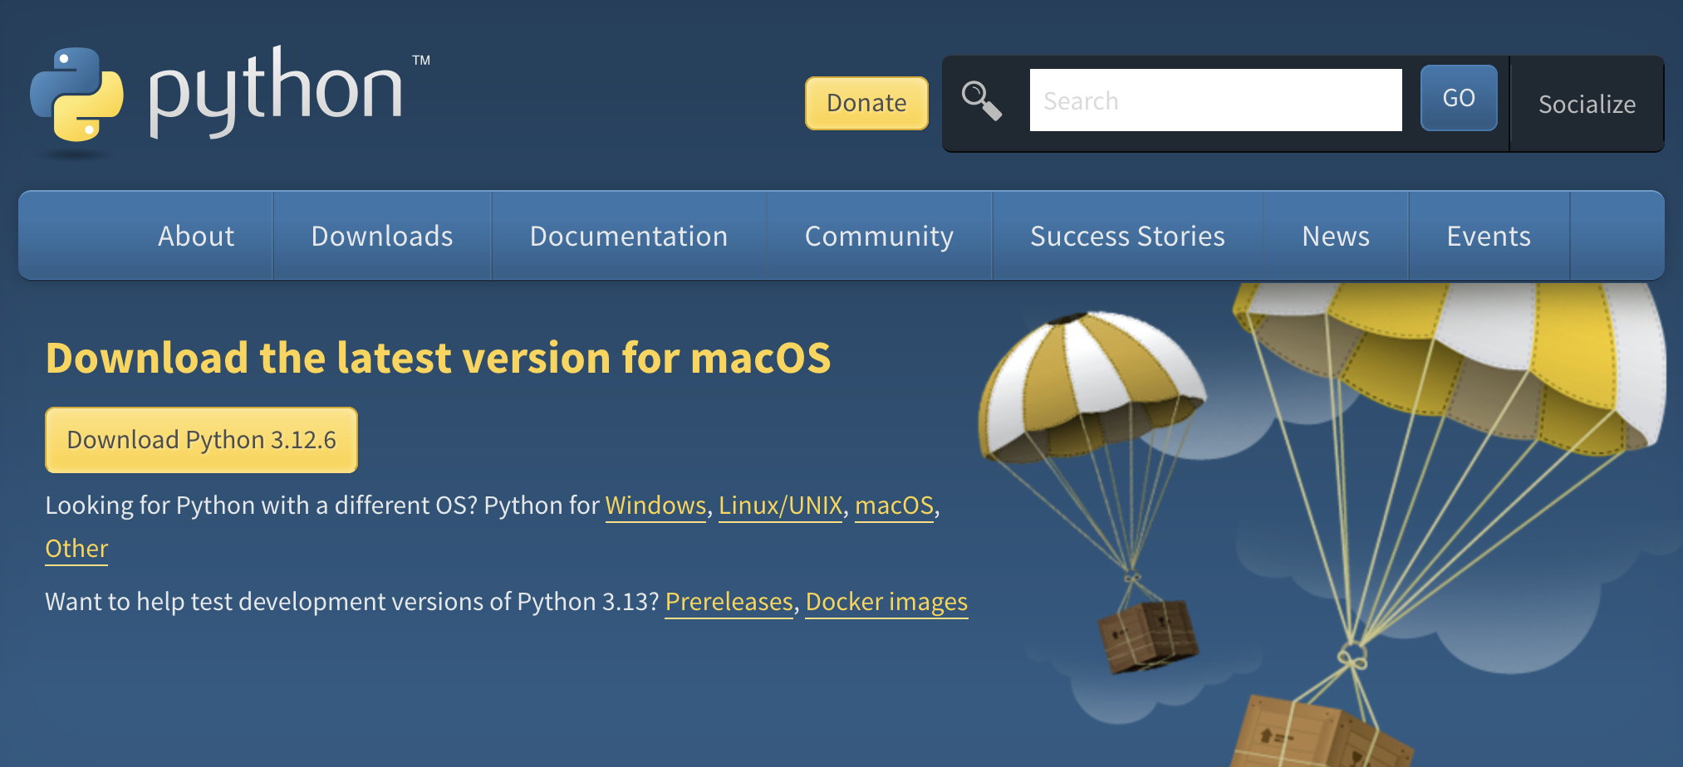Follow the macOS download link

point(894,506)
